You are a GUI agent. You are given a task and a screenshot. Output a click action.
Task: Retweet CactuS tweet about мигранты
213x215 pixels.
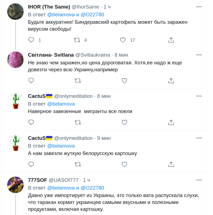78,122
